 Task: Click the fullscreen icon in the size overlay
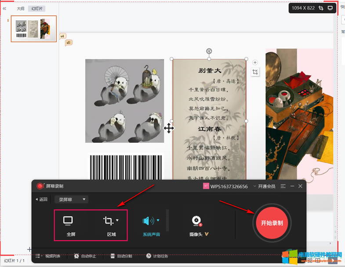pyautogui.click(x=330, y=8)
